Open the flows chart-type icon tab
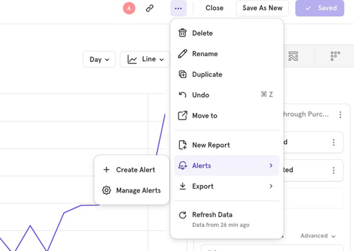Viewport: 354px width, 251px height. (293, 56)
